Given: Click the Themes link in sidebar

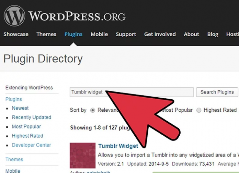Looking at the screenshot, I should (x=14, y=160).
